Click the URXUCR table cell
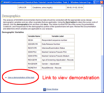The width and height of the screenshot is (104, 93). (x=25, y=7)
